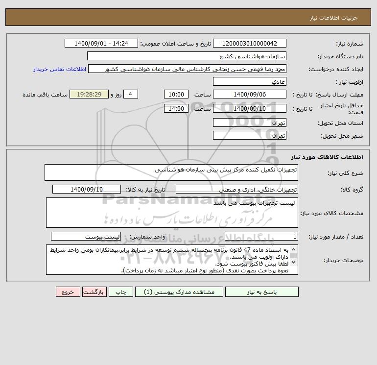This screenshot has width=377, height=365.
Task: Click buyer organization field سازمان هواشناسی کشور
Action: pyautogui.click(x=187, y=56)
